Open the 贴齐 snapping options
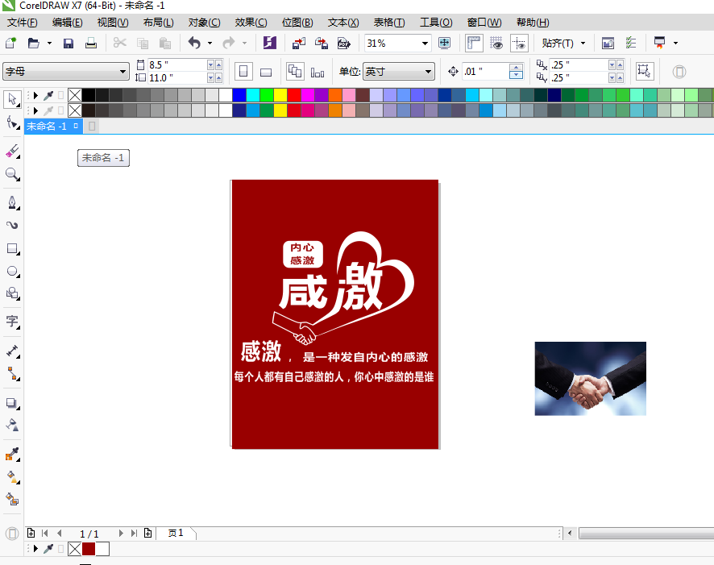Viewport: 714px width, 565px height. [x=563, y=43]
